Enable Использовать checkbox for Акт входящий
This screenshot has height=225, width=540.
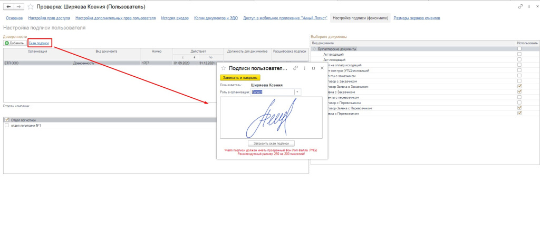[x=519, y=54]
